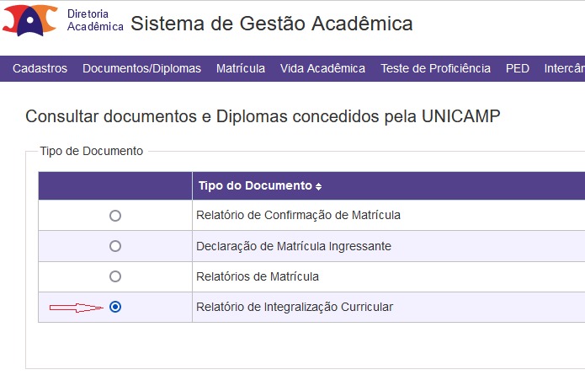Image resolution: width=585 pixels, height=375 pixels.
Task: Open the PED menu
Action: pyautogui.click(x=518, y=68)
